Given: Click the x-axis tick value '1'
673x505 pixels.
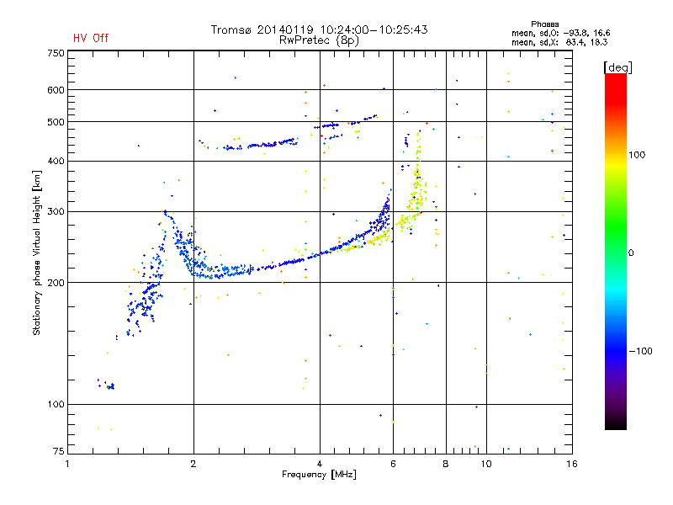Looking at the screenshot, I should [67, 464].
